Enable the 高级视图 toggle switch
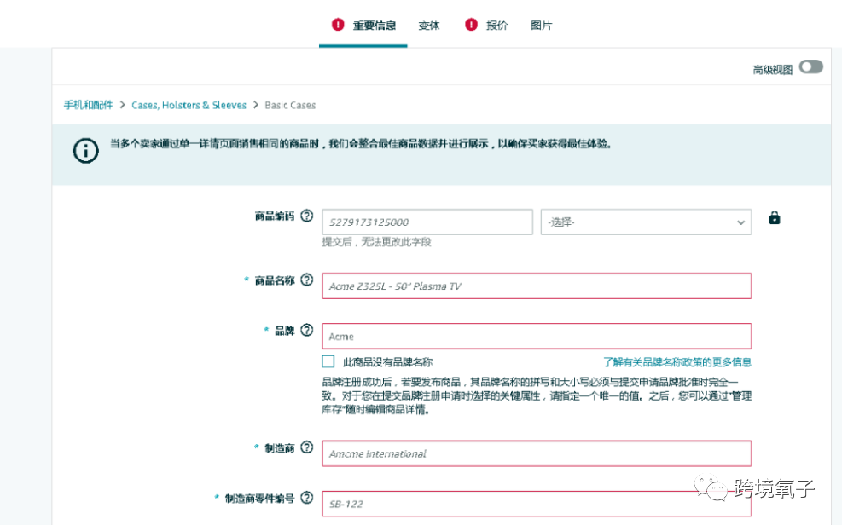This screenshot has height=525, width=842. click(x=809, y=66)
